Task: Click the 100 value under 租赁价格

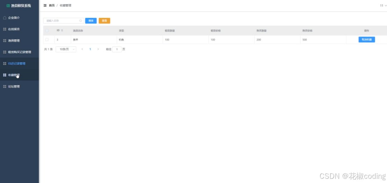Action: [x=213, y=40]
